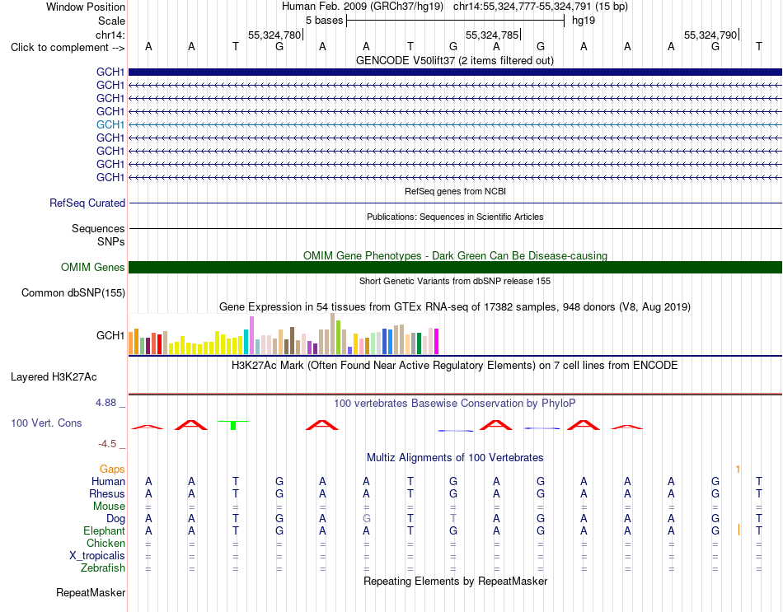Click 'Click to complement -->' to flip bases
Image resolution: width=783 pixels, height=612 pixels.
click(68, 48)
